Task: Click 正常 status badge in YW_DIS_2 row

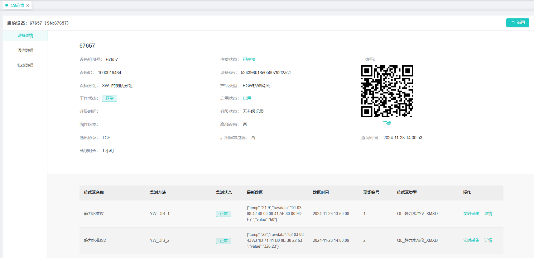Action: 224,241
